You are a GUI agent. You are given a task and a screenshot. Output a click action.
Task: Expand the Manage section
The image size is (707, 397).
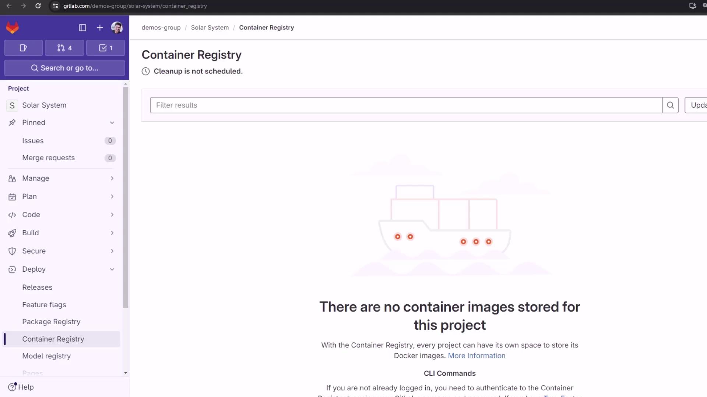[x=112, y=178]
